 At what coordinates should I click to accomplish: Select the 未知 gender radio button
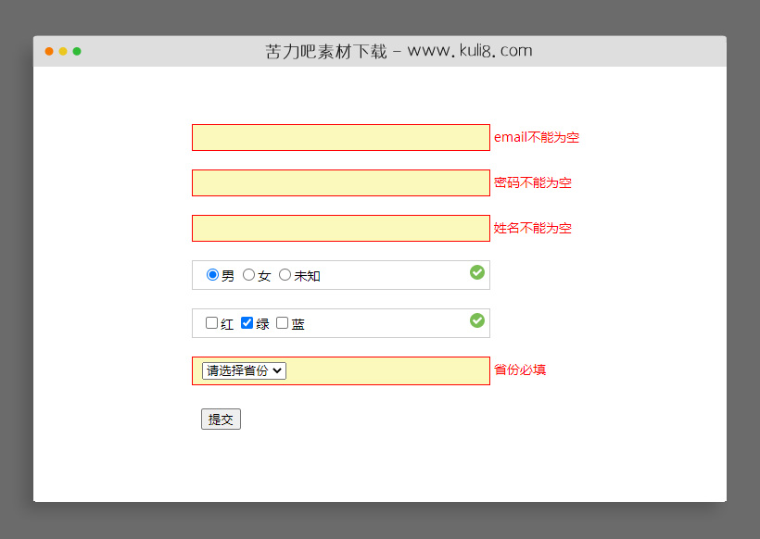pos(285,274)
